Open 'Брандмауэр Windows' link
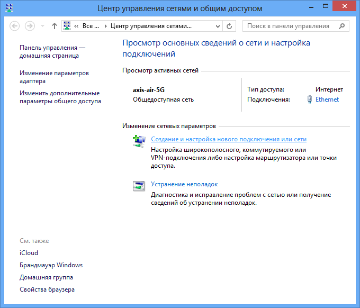Viewport: 360px width, 308px height. (x=51, y=265)
